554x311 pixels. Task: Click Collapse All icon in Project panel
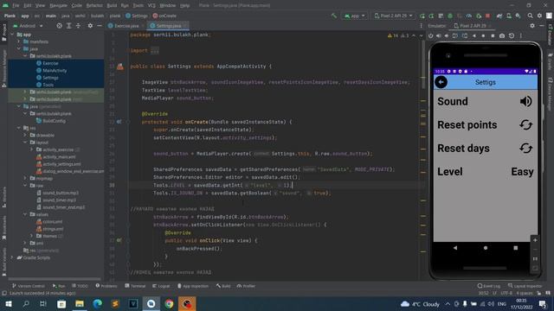click(78, 26)
